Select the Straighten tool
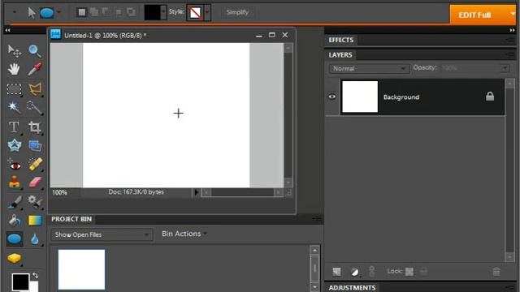This screenshot has height=292, width=520. [x=35, y=146]
